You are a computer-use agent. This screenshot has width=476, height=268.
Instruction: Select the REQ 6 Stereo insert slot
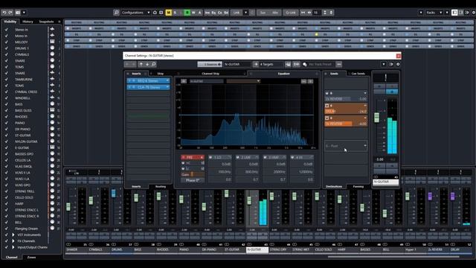click(148, 80)
